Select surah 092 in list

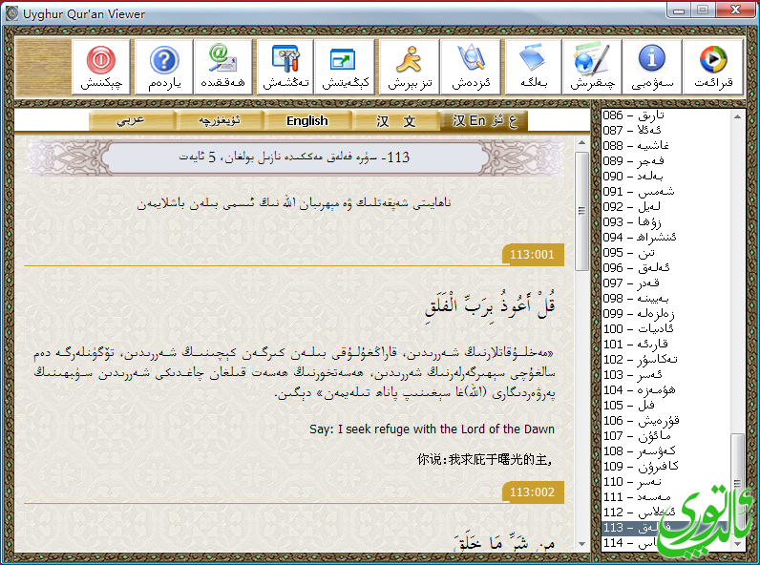click(x=665, y=206)
